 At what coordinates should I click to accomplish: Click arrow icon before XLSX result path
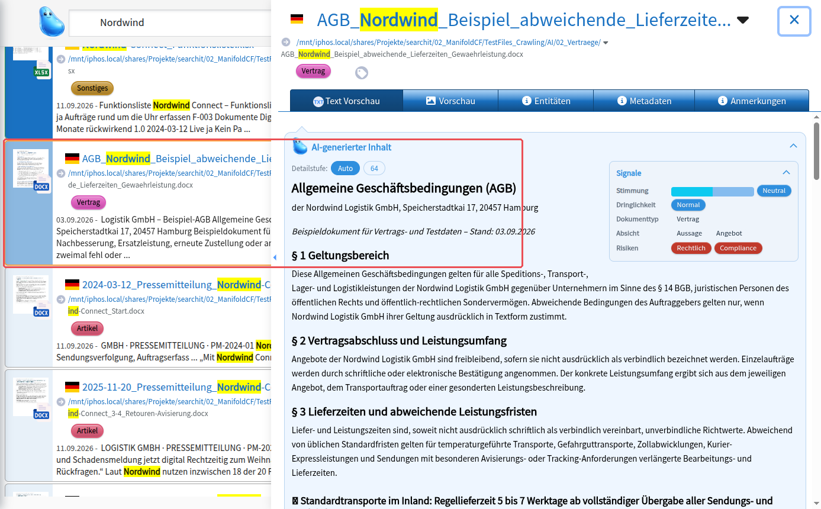[61, 59]
